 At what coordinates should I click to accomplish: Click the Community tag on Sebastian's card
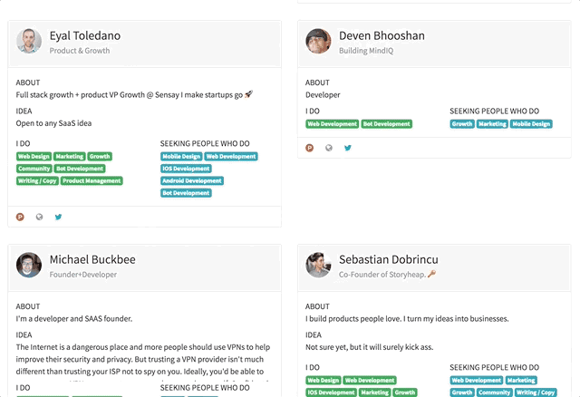pyautogui.click(x=495, y=392)
